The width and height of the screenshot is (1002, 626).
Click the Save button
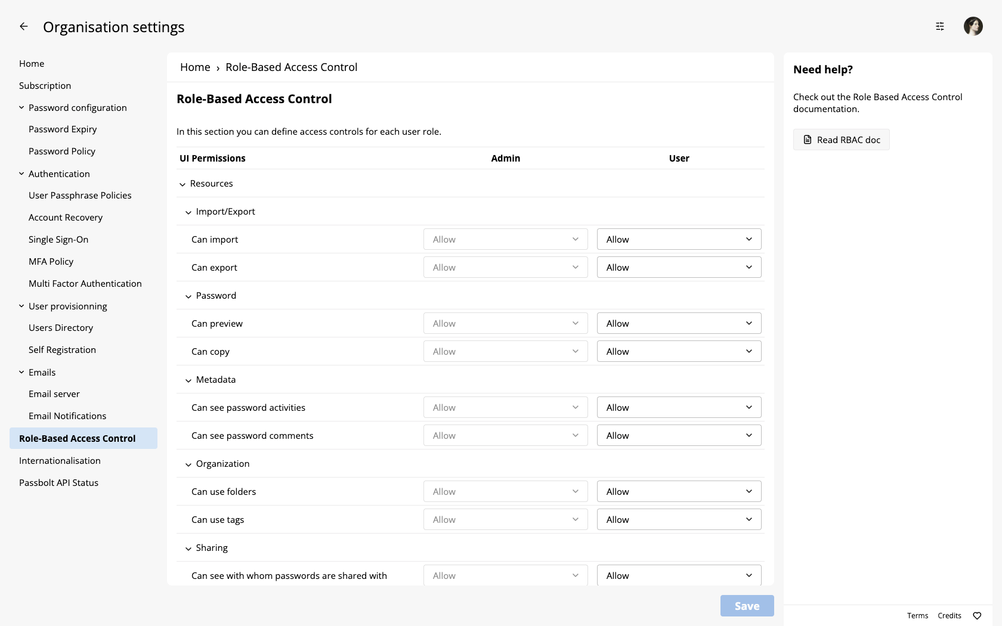tap(747, 606)
